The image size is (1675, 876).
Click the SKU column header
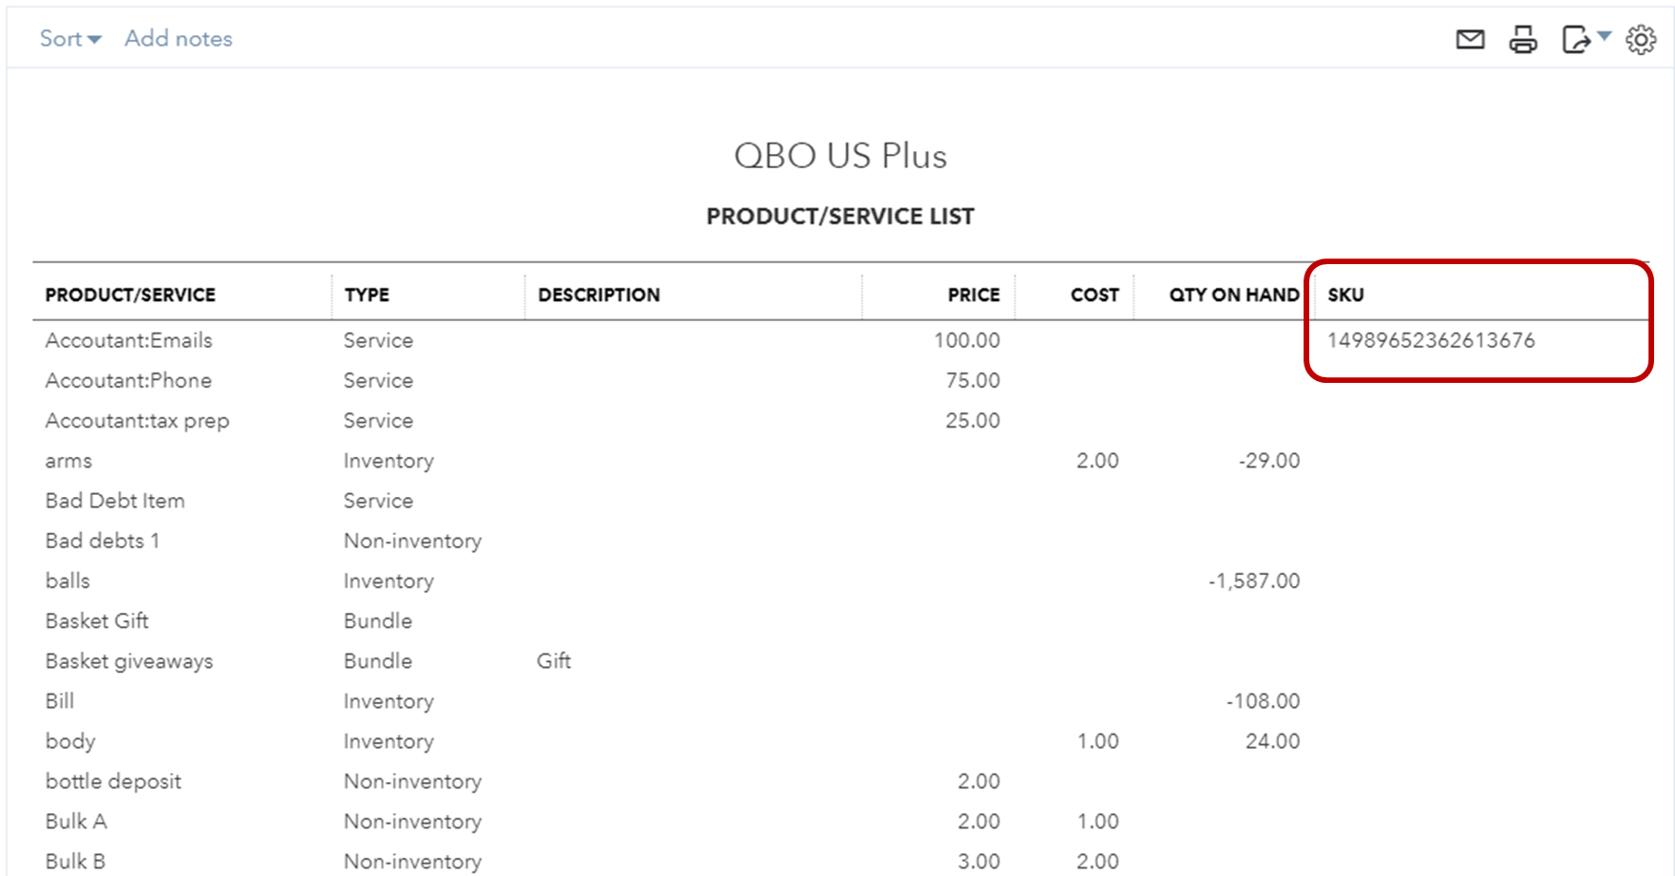[x=1345, y=295]
